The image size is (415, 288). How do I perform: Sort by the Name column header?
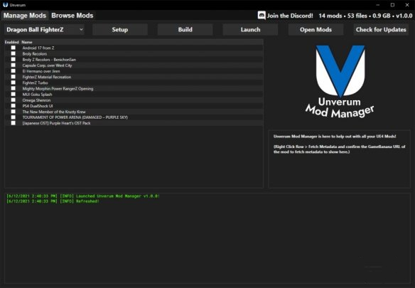coord(27,42)
